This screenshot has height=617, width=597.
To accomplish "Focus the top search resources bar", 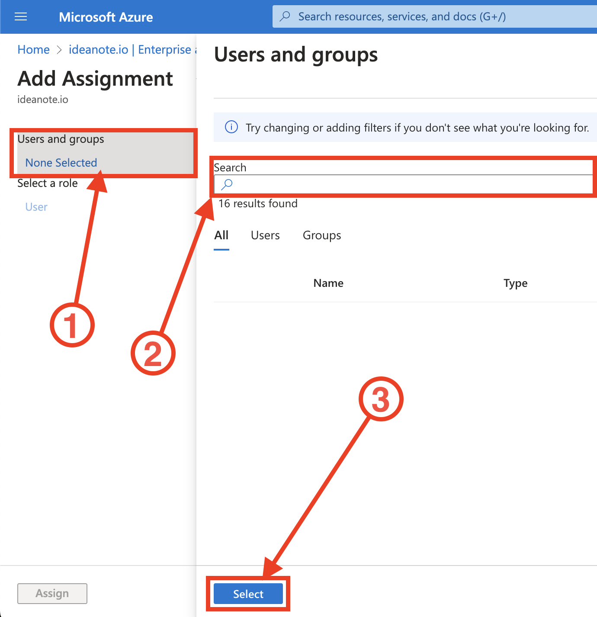I will (x=434, y=16).
